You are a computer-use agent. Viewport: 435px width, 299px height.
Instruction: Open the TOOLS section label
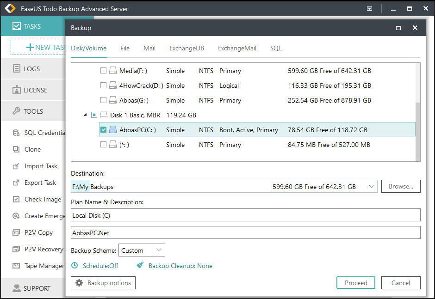33,111
